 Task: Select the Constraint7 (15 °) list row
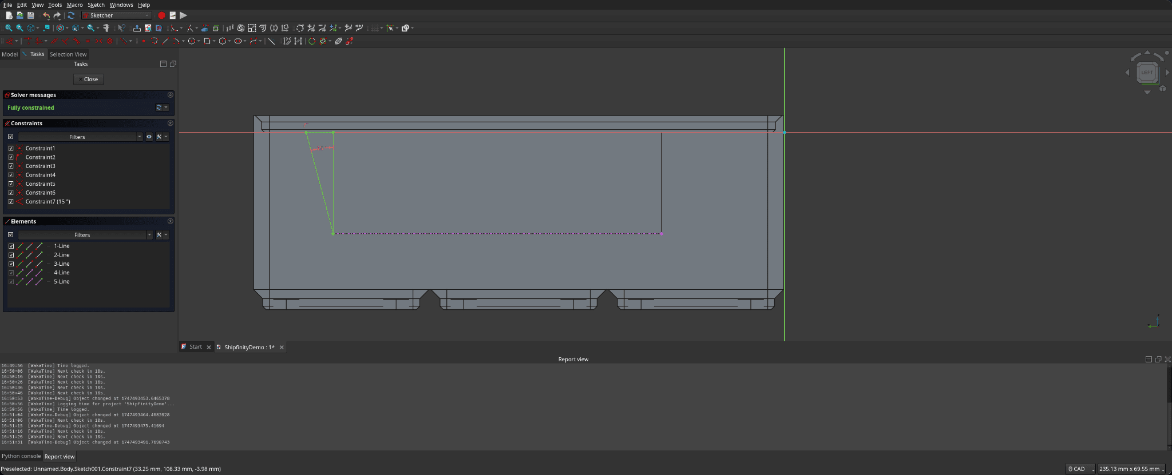pos(89,202)
